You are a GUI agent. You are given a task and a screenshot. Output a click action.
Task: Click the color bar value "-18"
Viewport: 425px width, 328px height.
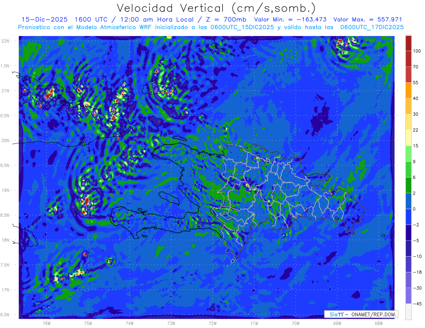click(417, 272)
